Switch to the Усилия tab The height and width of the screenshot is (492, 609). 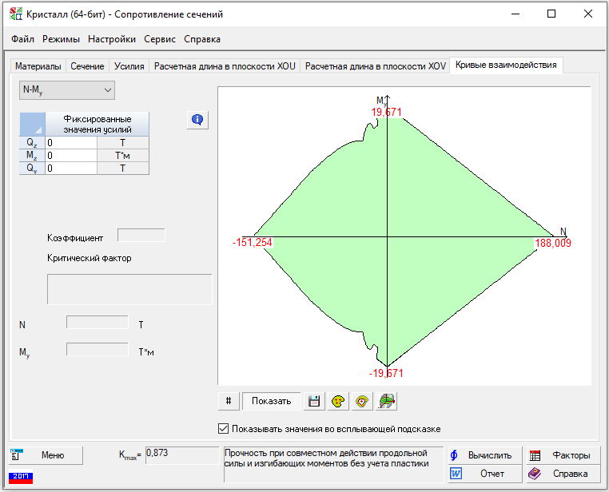click(129, 66)
